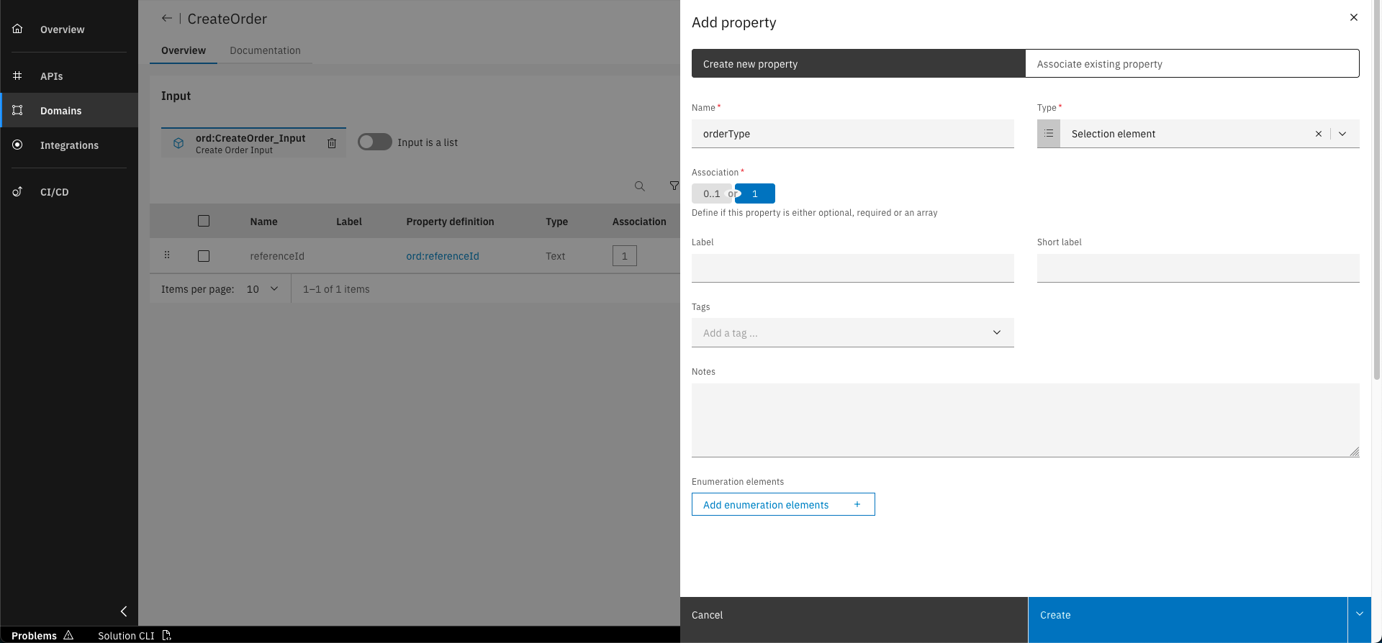This screenshot has width=1382, height=643.
Task: Open the ord:referenceId link
Action: (443, 256)
